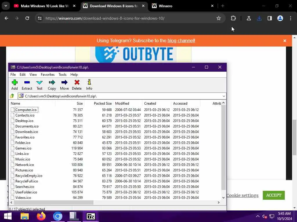
Task: Open the Edit menu
Action: click(x=23, y=75)
